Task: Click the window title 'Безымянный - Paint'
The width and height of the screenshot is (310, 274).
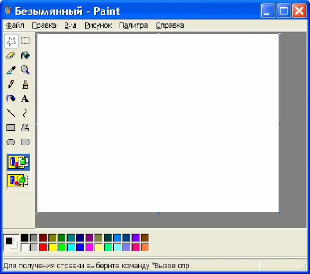Action: (67, 11)
